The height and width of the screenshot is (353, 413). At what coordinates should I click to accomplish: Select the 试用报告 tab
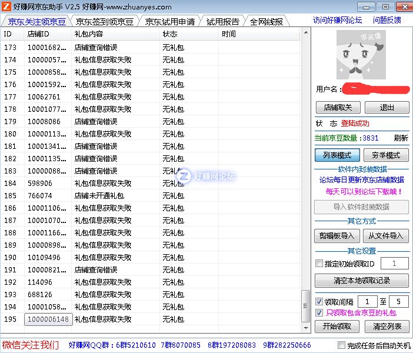click(x=223, y=22)
